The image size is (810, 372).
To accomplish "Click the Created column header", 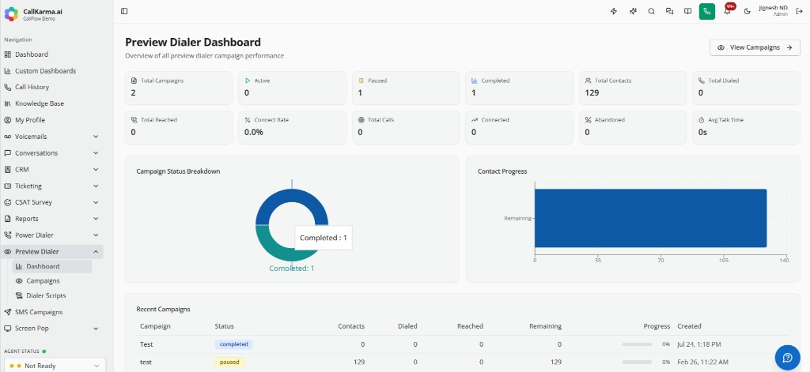I will tap(689, 326).
